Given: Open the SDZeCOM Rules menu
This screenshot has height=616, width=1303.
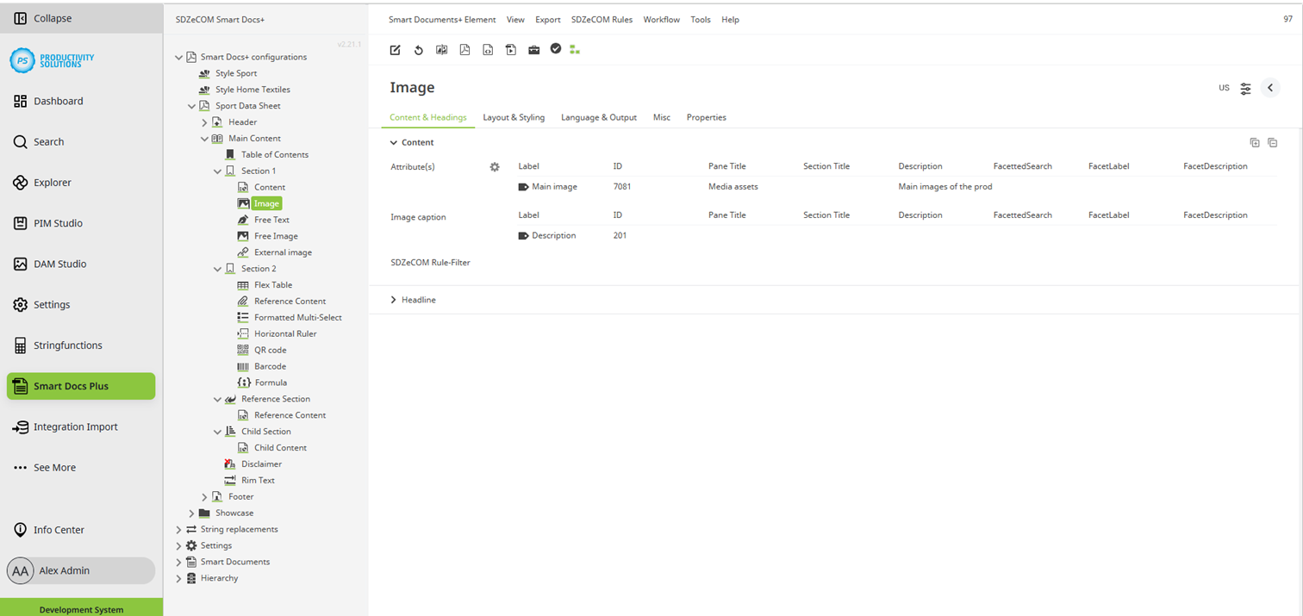Looking at the screenshot, I should pos(602,20).
